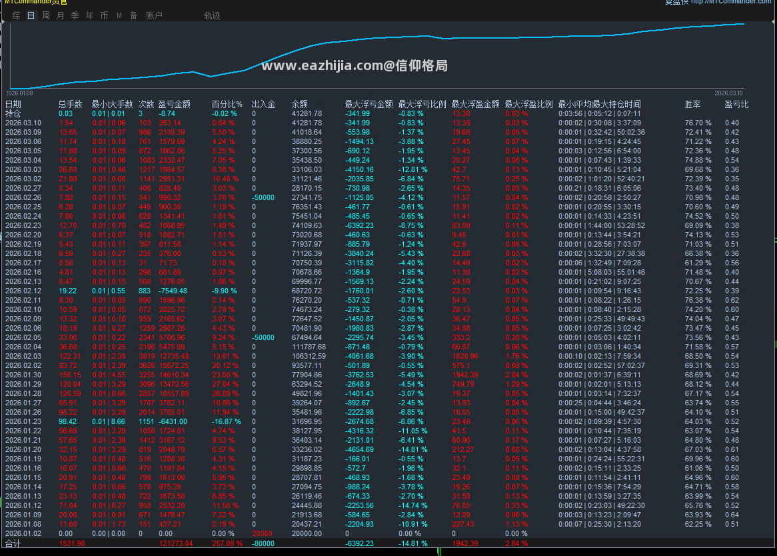
Task: Click the -7549.48 profit-loss value
Action: click(x=173, y=291)
